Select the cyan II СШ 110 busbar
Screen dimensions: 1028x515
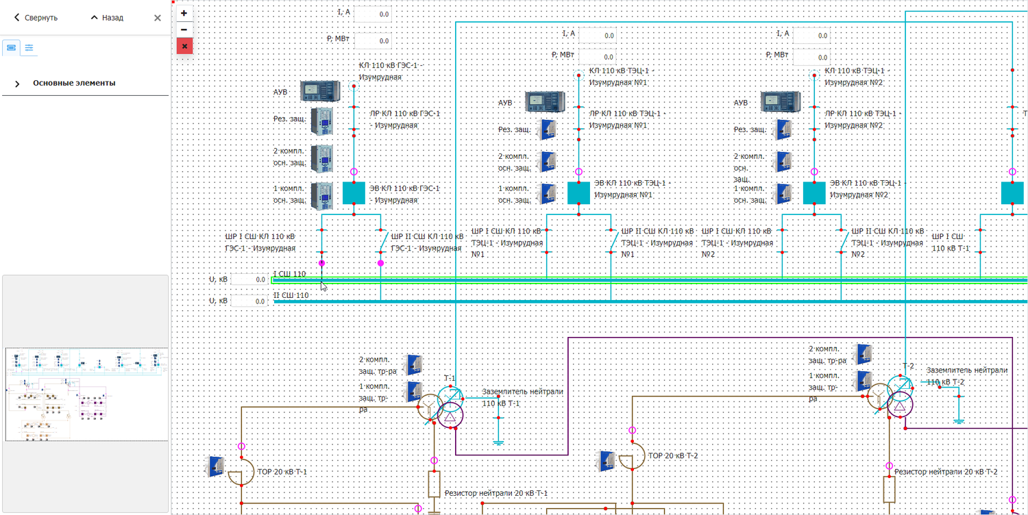pyautogui.click(x=650, y=301)
